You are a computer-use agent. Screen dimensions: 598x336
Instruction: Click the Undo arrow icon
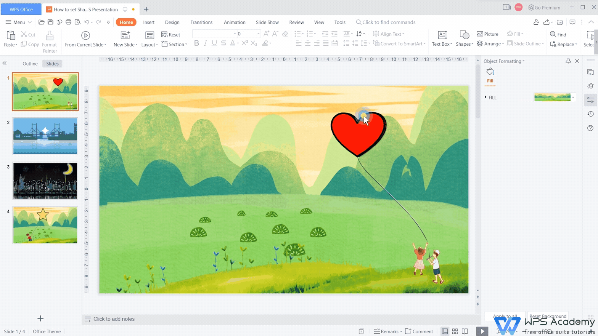pyautogui.click(x=87, y=22)
